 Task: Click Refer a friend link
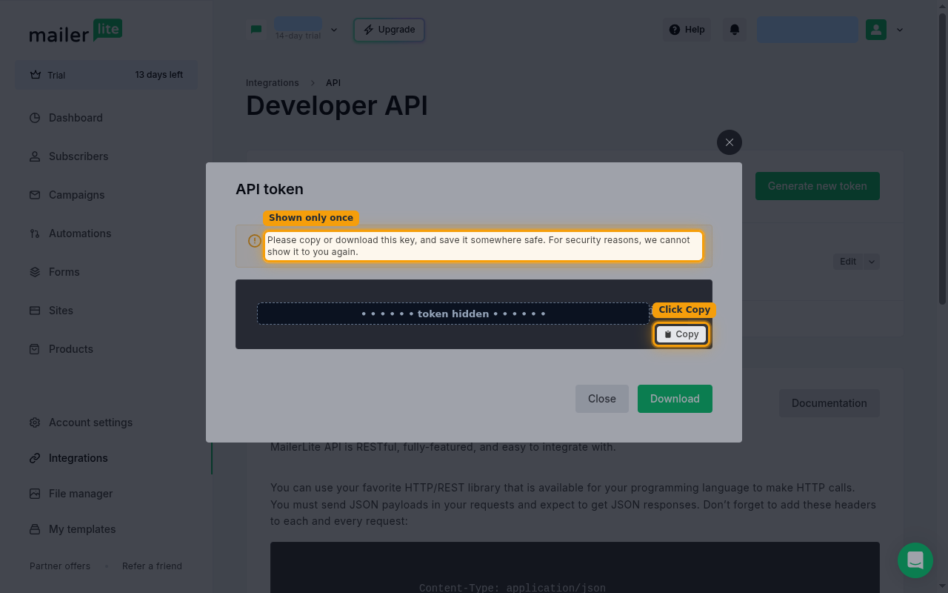(152, 566)
